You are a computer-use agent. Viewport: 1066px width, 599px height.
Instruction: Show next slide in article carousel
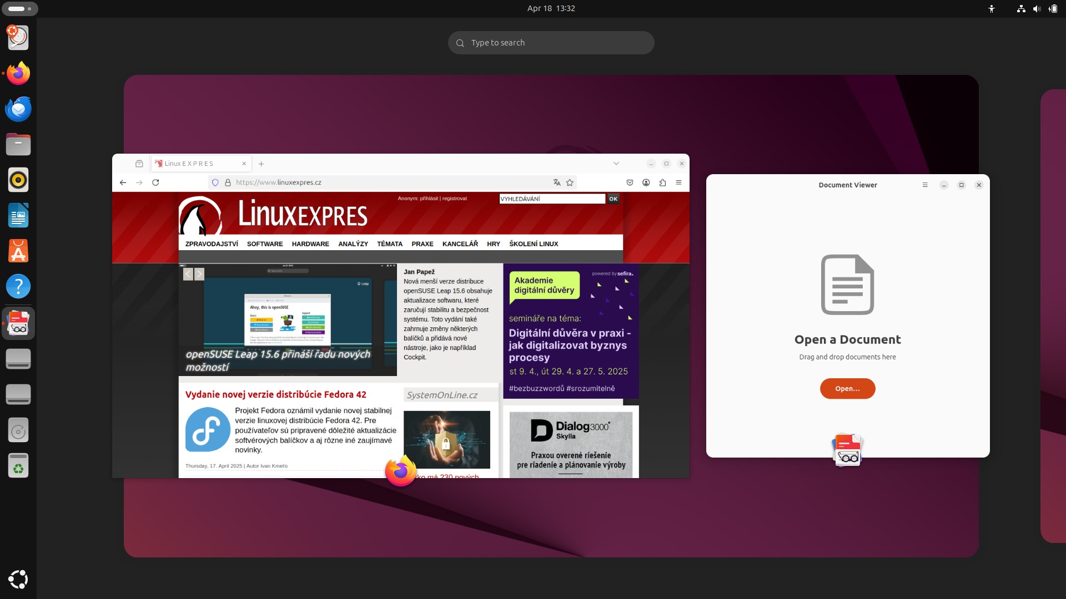199,274
